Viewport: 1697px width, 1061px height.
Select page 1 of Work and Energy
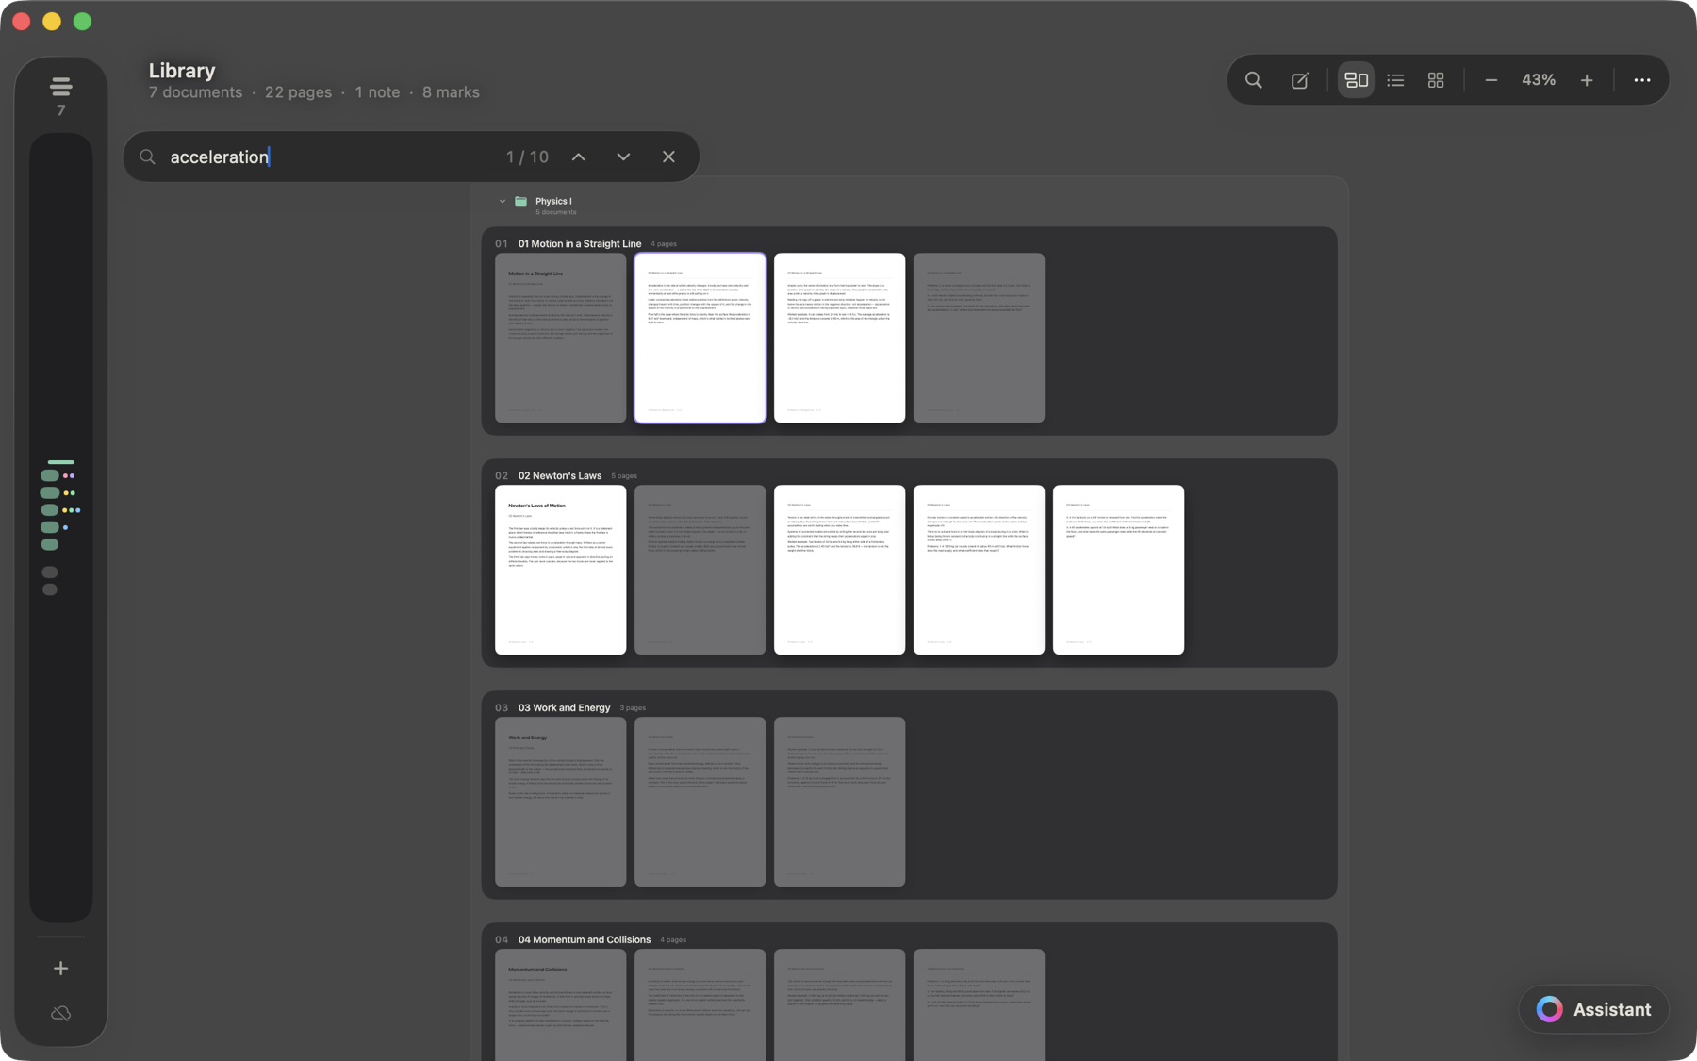coord(560,802)
